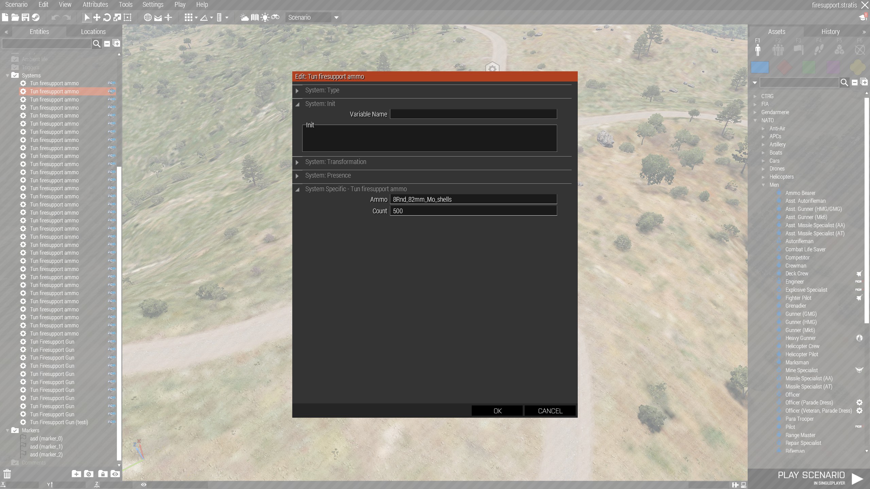Open the Scenario phase dropdown
Viewport: 870px width, 489px height.
(x=313, y=17)
